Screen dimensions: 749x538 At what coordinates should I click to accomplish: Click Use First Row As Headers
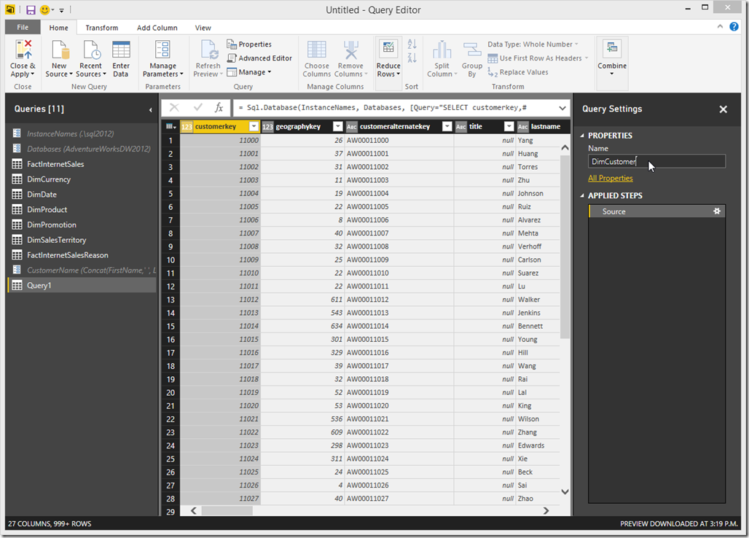[538, 58]
